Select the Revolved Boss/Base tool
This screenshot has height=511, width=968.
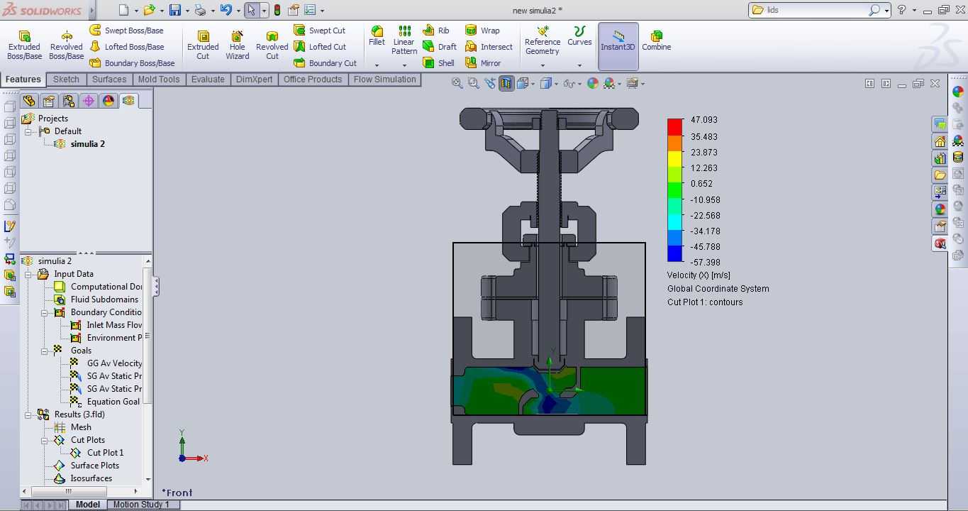66,46
